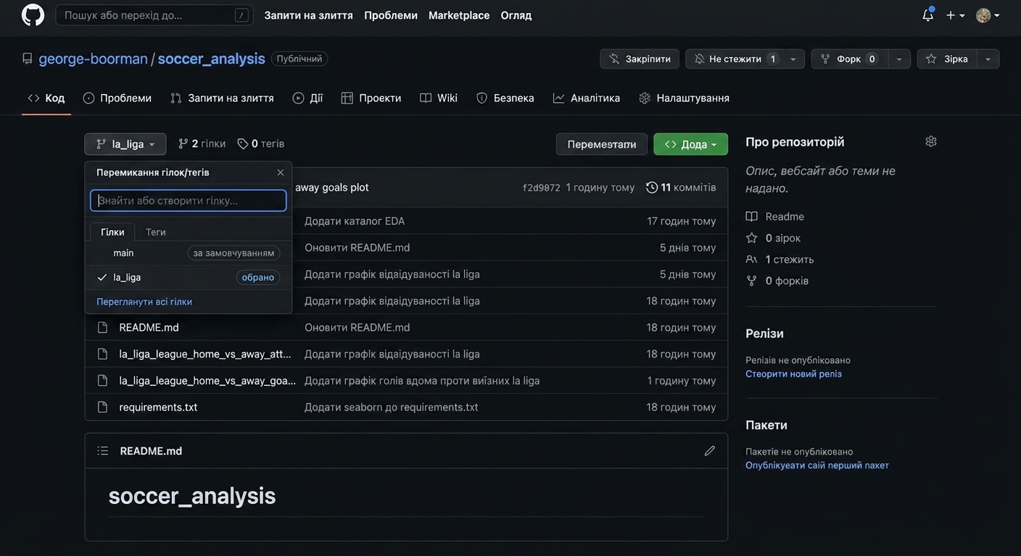Open Запити на злиття repository tab
The width and height of the screenshot is (1021, 556).
coord(222,98)
